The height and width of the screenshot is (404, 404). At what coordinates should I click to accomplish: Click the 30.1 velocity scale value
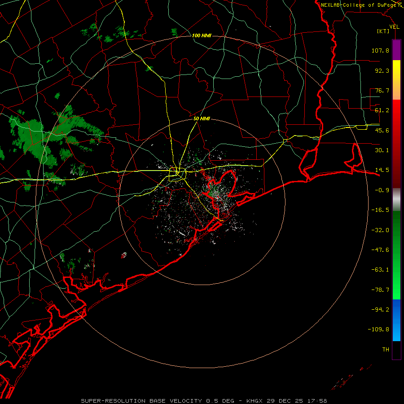382,150
